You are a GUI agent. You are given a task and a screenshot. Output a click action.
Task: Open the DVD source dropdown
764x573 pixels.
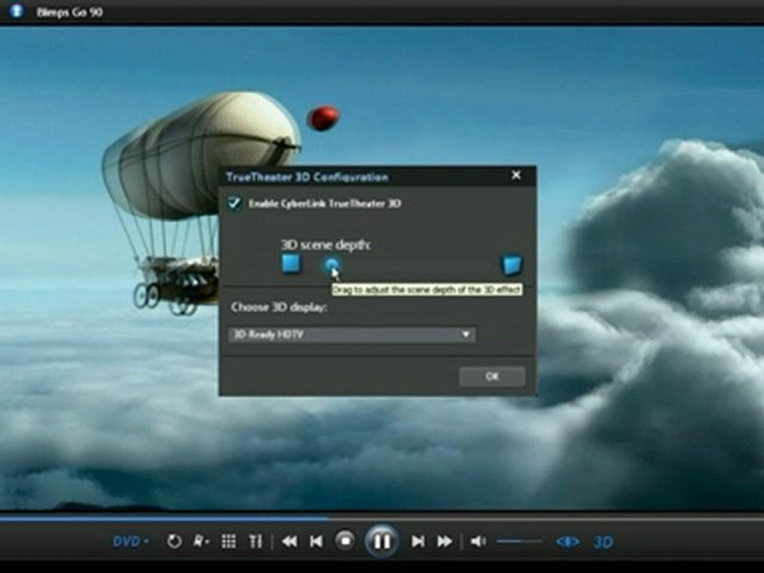131,541
